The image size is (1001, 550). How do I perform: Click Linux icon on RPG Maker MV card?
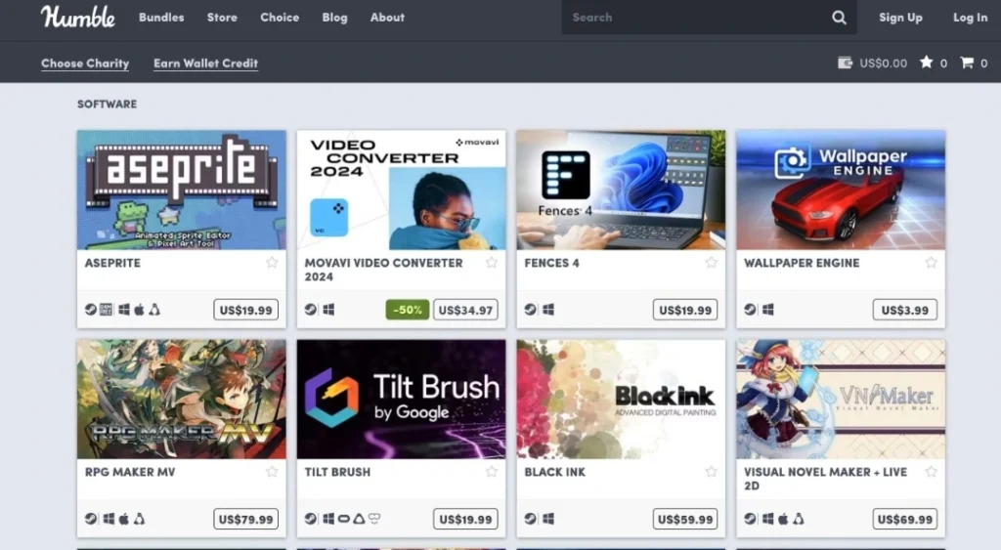pyautogui.click(x=139, y=519)
